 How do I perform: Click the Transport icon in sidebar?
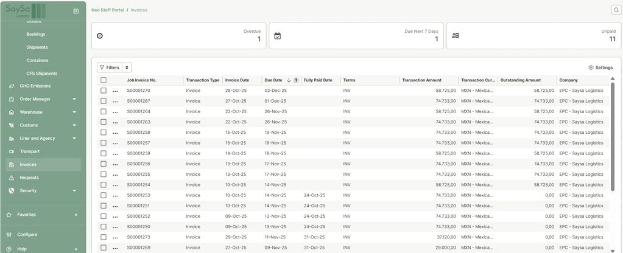click(12, 151)
